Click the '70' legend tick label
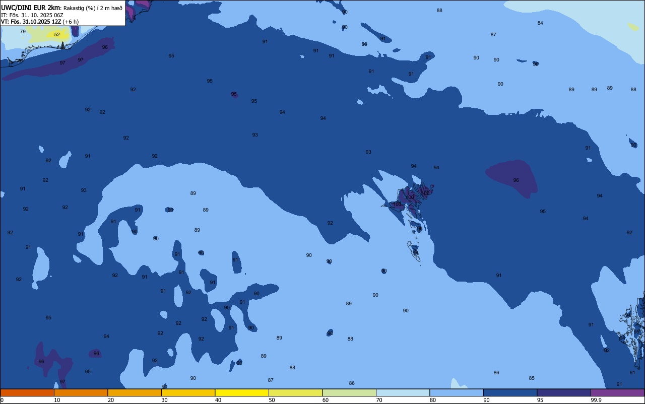The width and height of the screenshot is (645, 404). [379, 400]
